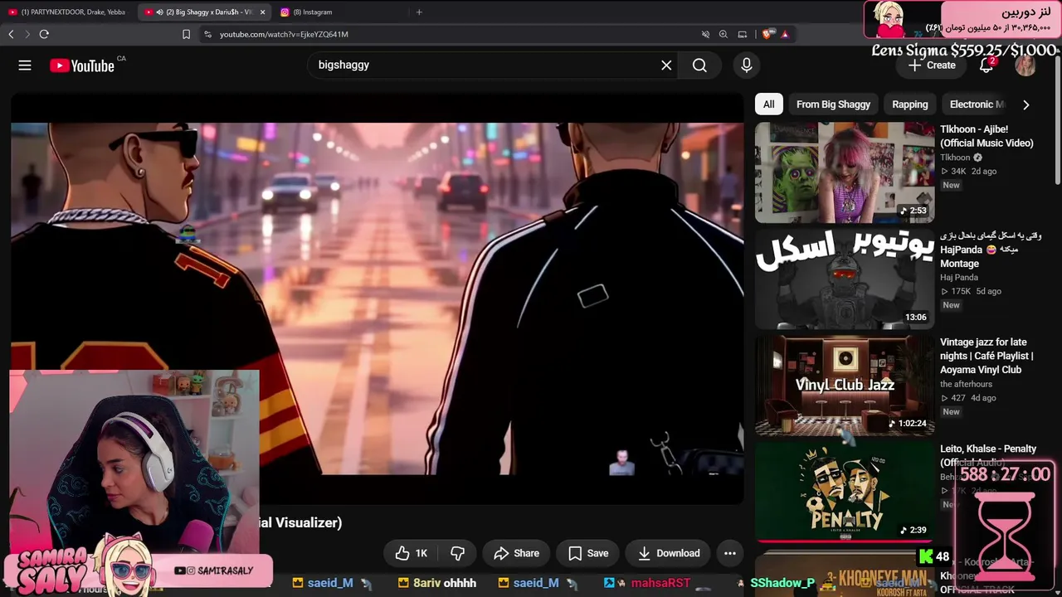Save the video to a playlist
Image resolution: width=1062 pixels, height=597 pixels.
click(588, 553)
